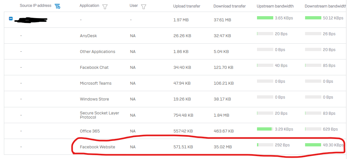Click the Application column header
The height and width of the screenshot is (159, 347).
tap(89, 6)
